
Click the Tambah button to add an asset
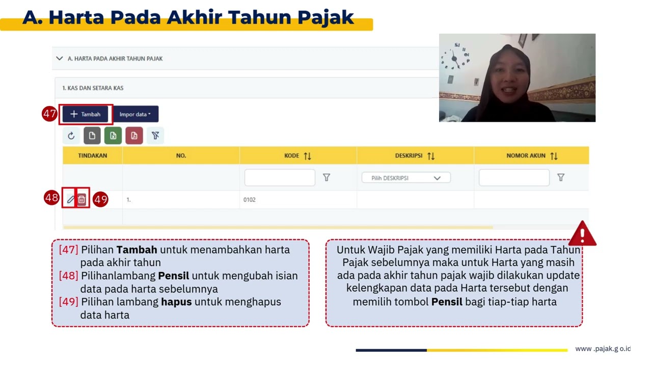tap(86, 114)
